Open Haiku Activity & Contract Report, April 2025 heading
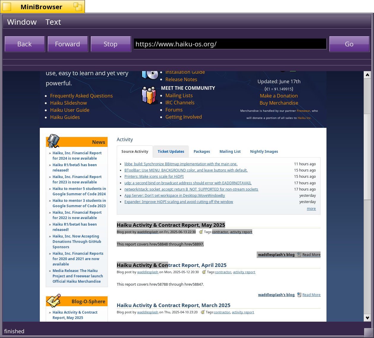Image resolution: width=374 pixels, height=338 pixels. coord(172,265)
